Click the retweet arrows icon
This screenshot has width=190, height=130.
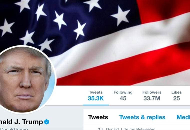[x=100, y=129]
